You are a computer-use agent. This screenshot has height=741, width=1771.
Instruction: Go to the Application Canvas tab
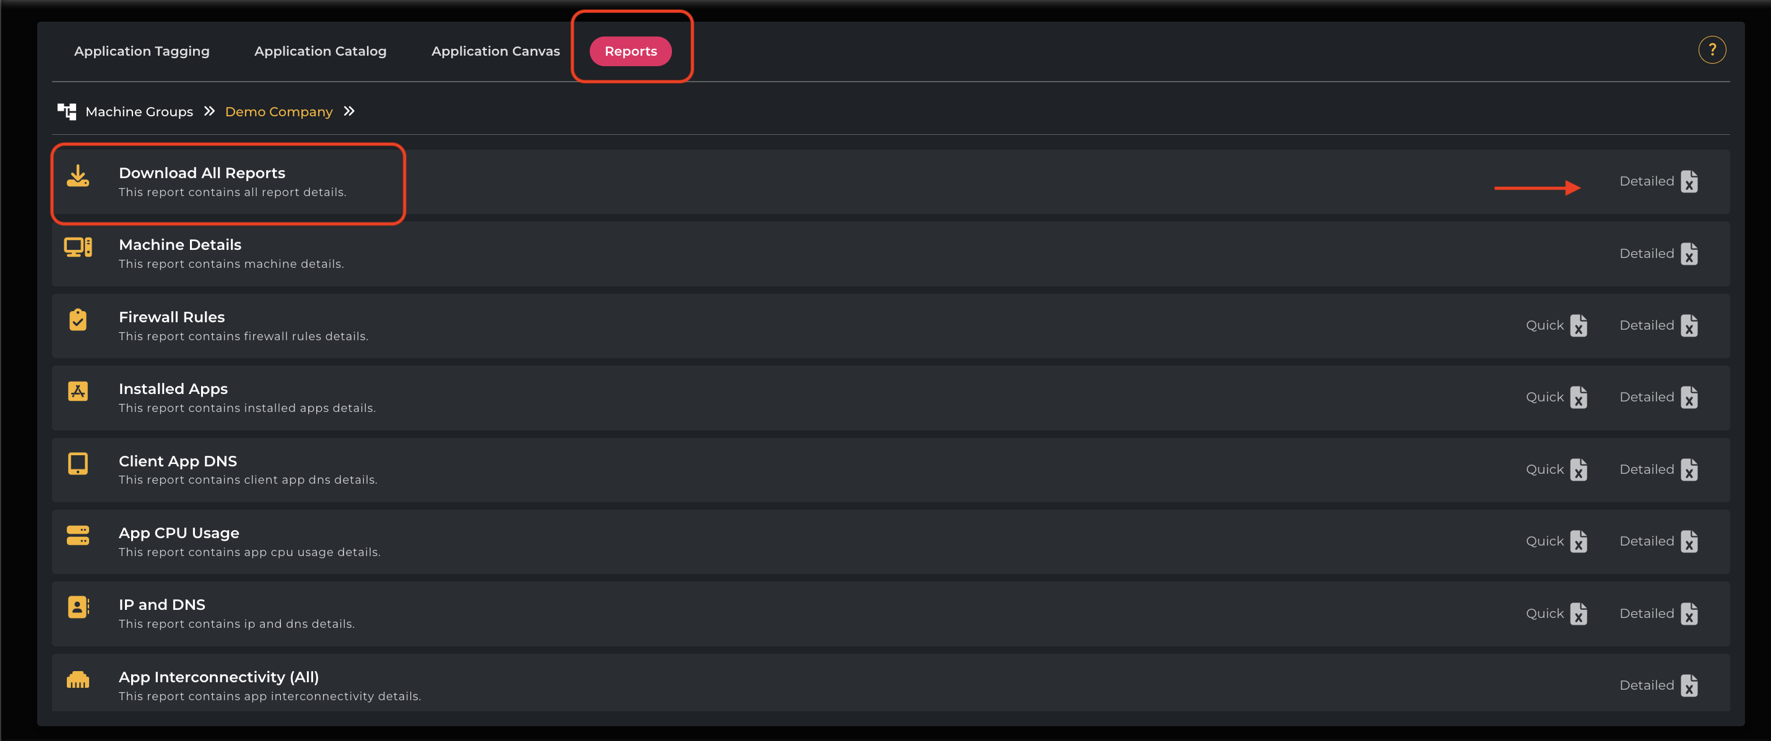[495, 51]
